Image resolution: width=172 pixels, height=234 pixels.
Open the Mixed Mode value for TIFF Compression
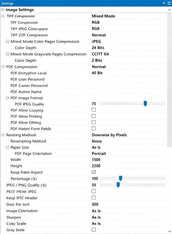pos(129,16)
